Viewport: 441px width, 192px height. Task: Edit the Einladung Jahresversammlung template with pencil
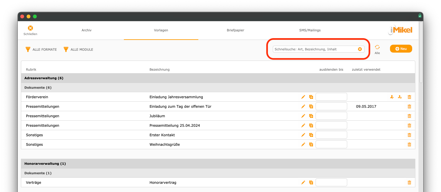[303, 97]
